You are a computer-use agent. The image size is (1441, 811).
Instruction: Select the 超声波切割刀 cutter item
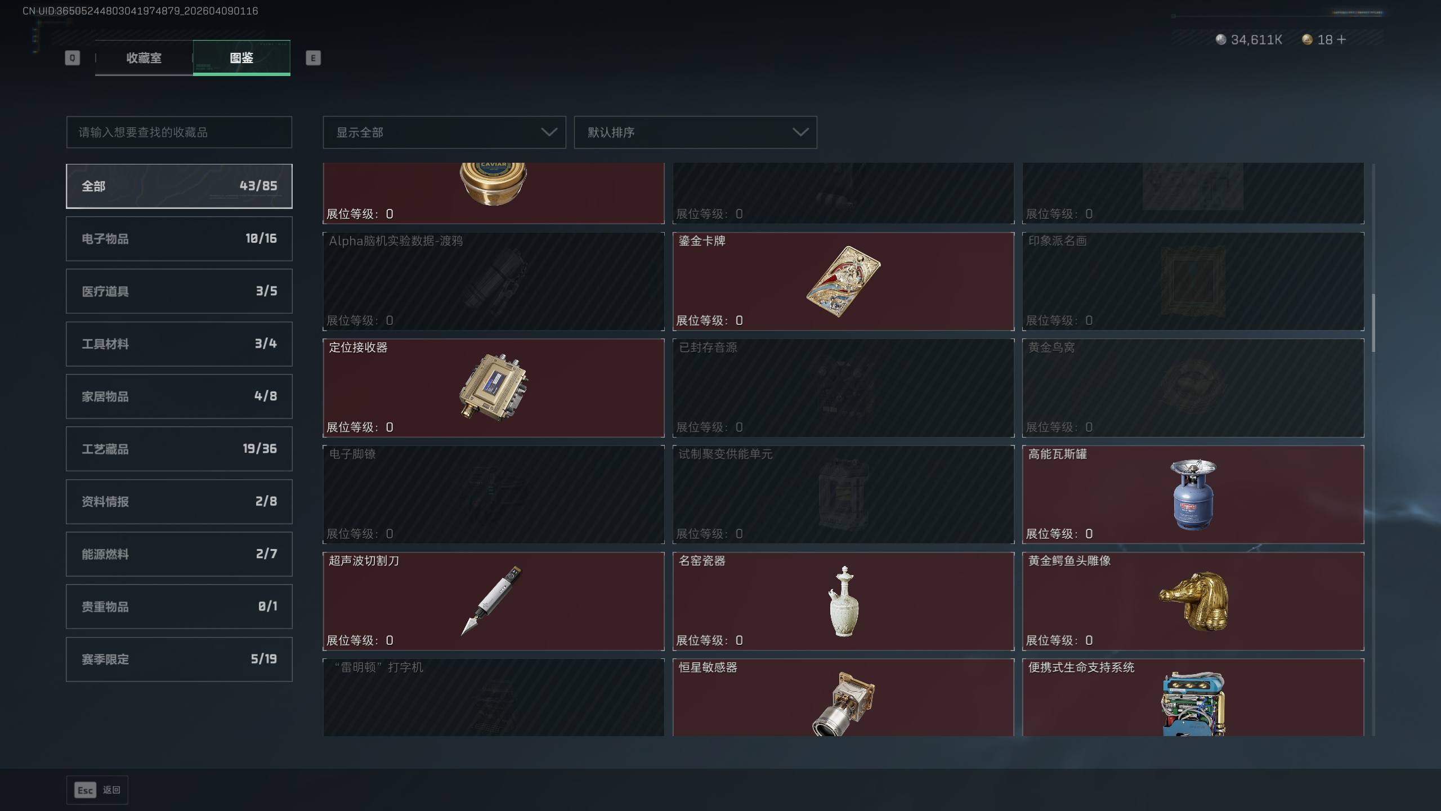pos(493,601)
